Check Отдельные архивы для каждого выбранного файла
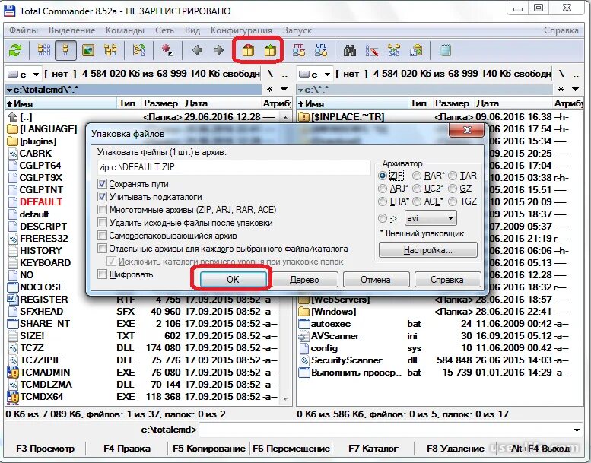 click(102, 249)
